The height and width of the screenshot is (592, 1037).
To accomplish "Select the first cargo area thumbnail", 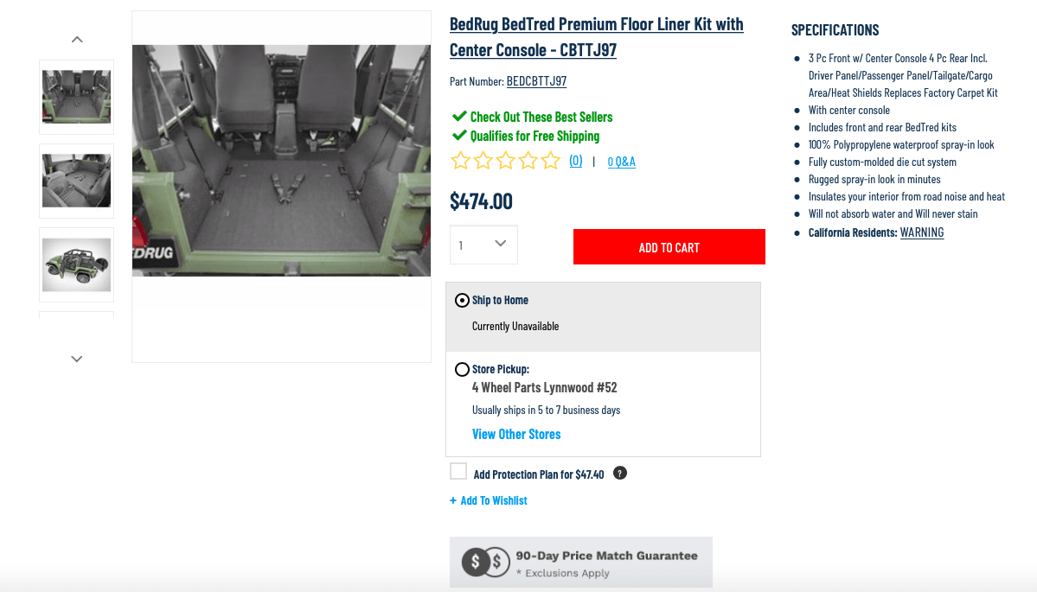I will point(77,97).
